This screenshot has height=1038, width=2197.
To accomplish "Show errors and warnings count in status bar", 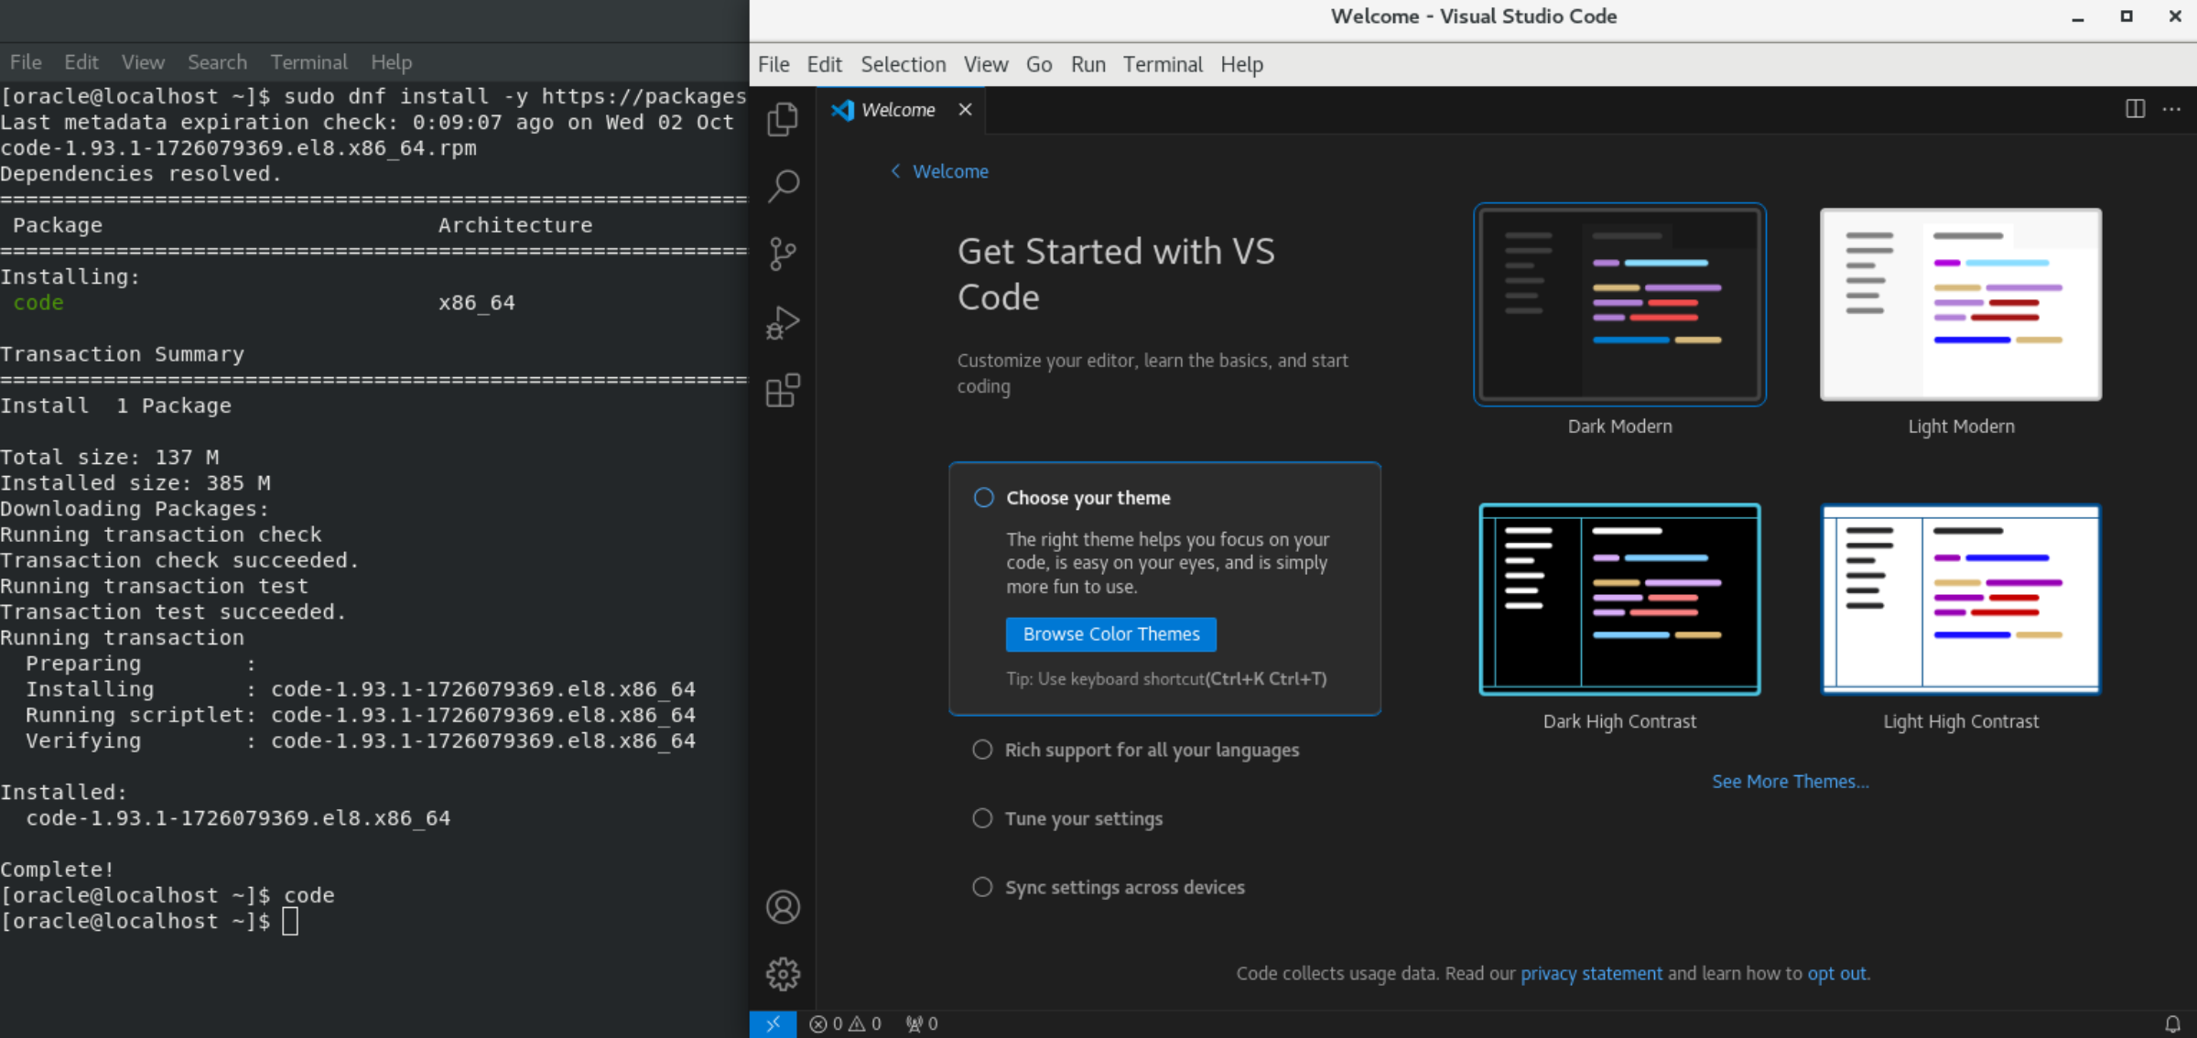I will coord(845,1023).
